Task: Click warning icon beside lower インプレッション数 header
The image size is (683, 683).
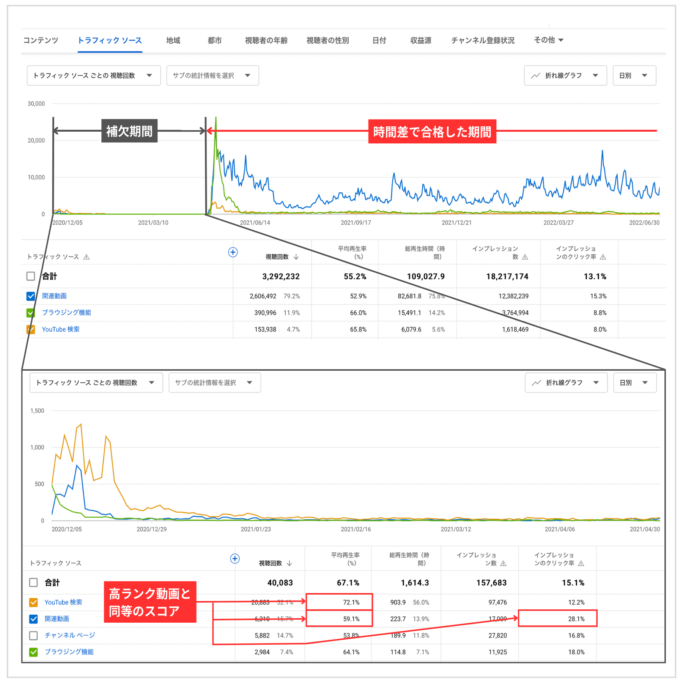Action: point(504,563)
